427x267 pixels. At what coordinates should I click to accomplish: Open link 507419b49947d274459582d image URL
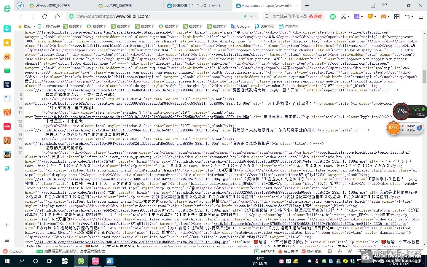tap(126, 144)
